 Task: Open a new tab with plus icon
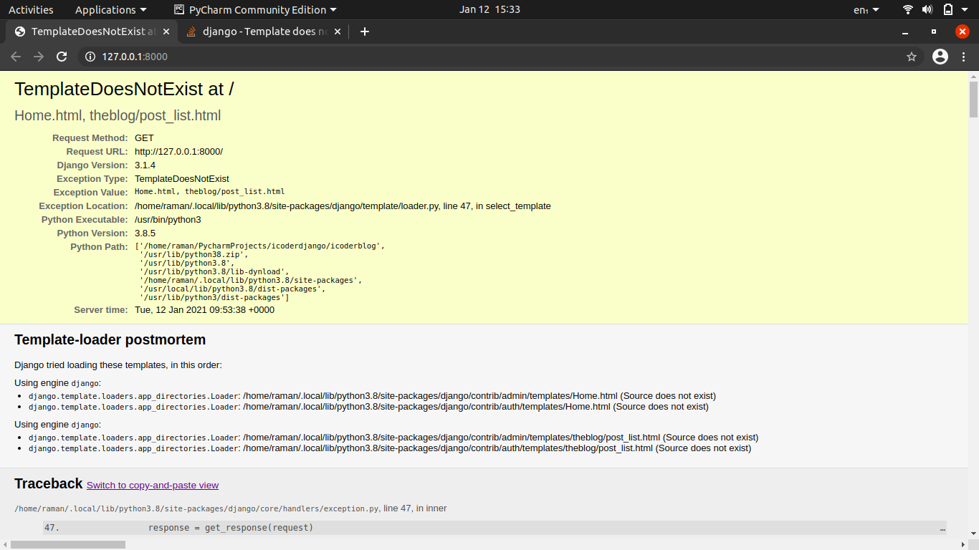[365, 32]
